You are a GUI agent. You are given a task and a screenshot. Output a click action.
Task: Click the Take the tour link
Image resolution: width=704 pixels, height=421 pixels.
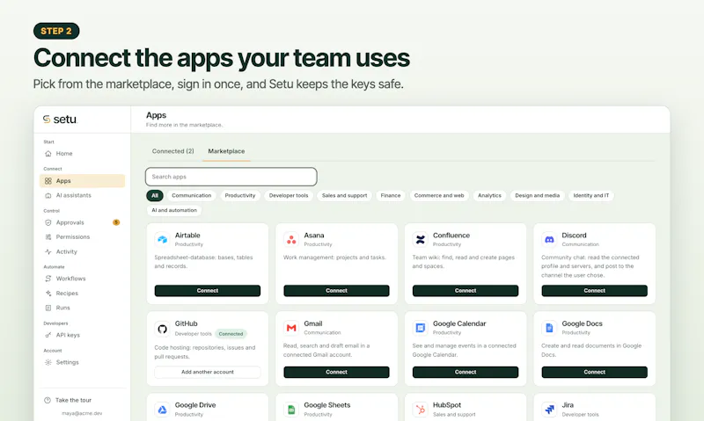73,400
